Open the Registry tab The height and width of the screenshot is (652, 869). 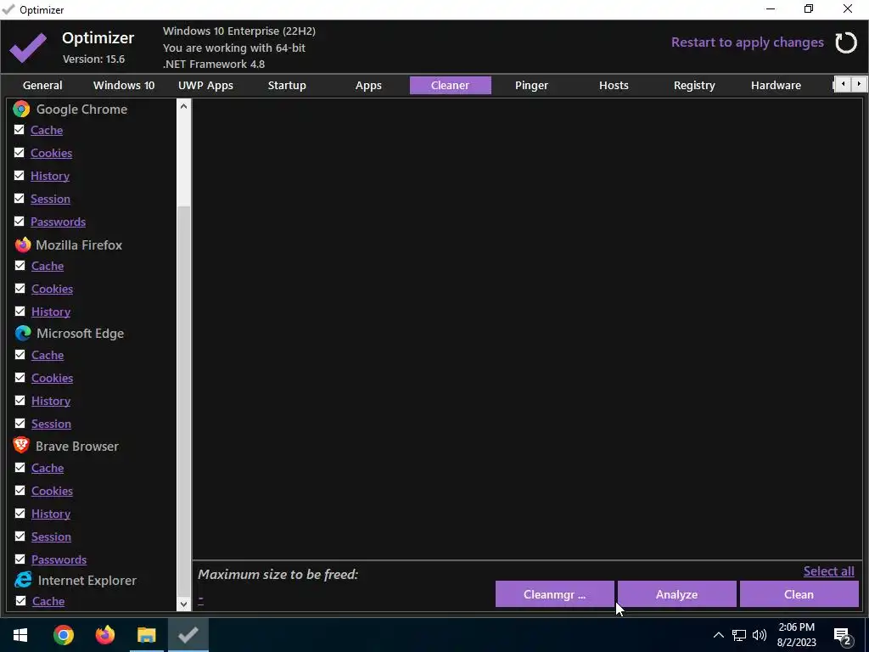(694, 86)
